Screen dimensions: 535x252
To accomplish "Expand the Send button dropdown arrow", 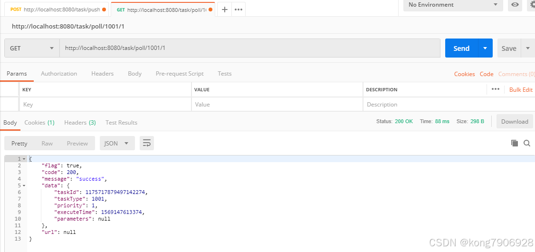I will pyautogui.click(x=485, y=48).
